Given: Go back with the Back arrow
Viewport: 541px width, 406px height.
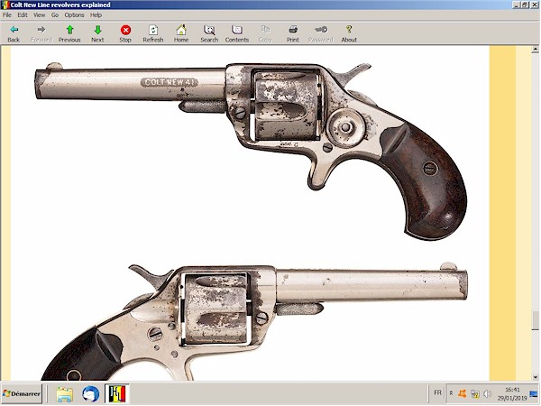Looking at the screenshot, I should pyautogui.click(x=14, y=33).
